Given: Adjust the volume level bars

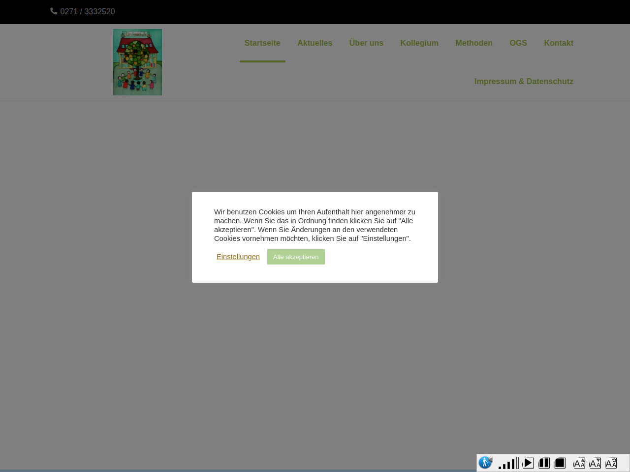Looking at the screenshot, I should (508, 463).
